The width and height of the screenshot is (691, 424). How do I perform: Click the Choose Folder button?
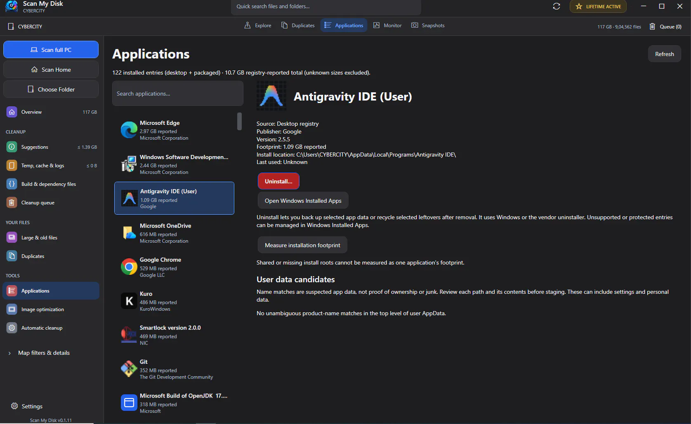point(51,89)
